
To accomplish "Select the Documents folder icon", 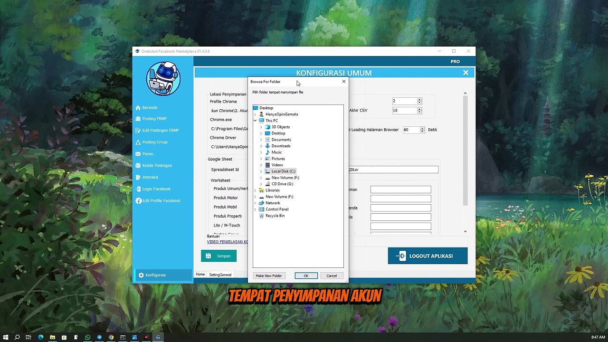I will click(267, 140).
